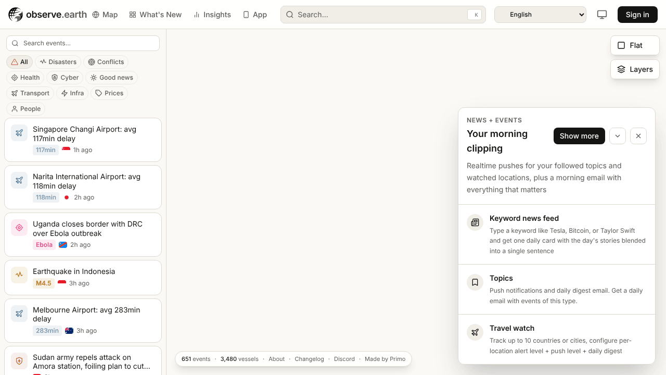Click the 118min delay badge

[46, 197]
